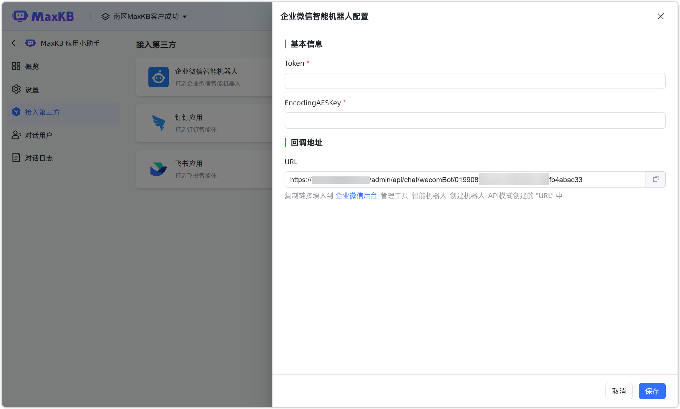Click the MaxKB logo icon

(x=20, y=16)
